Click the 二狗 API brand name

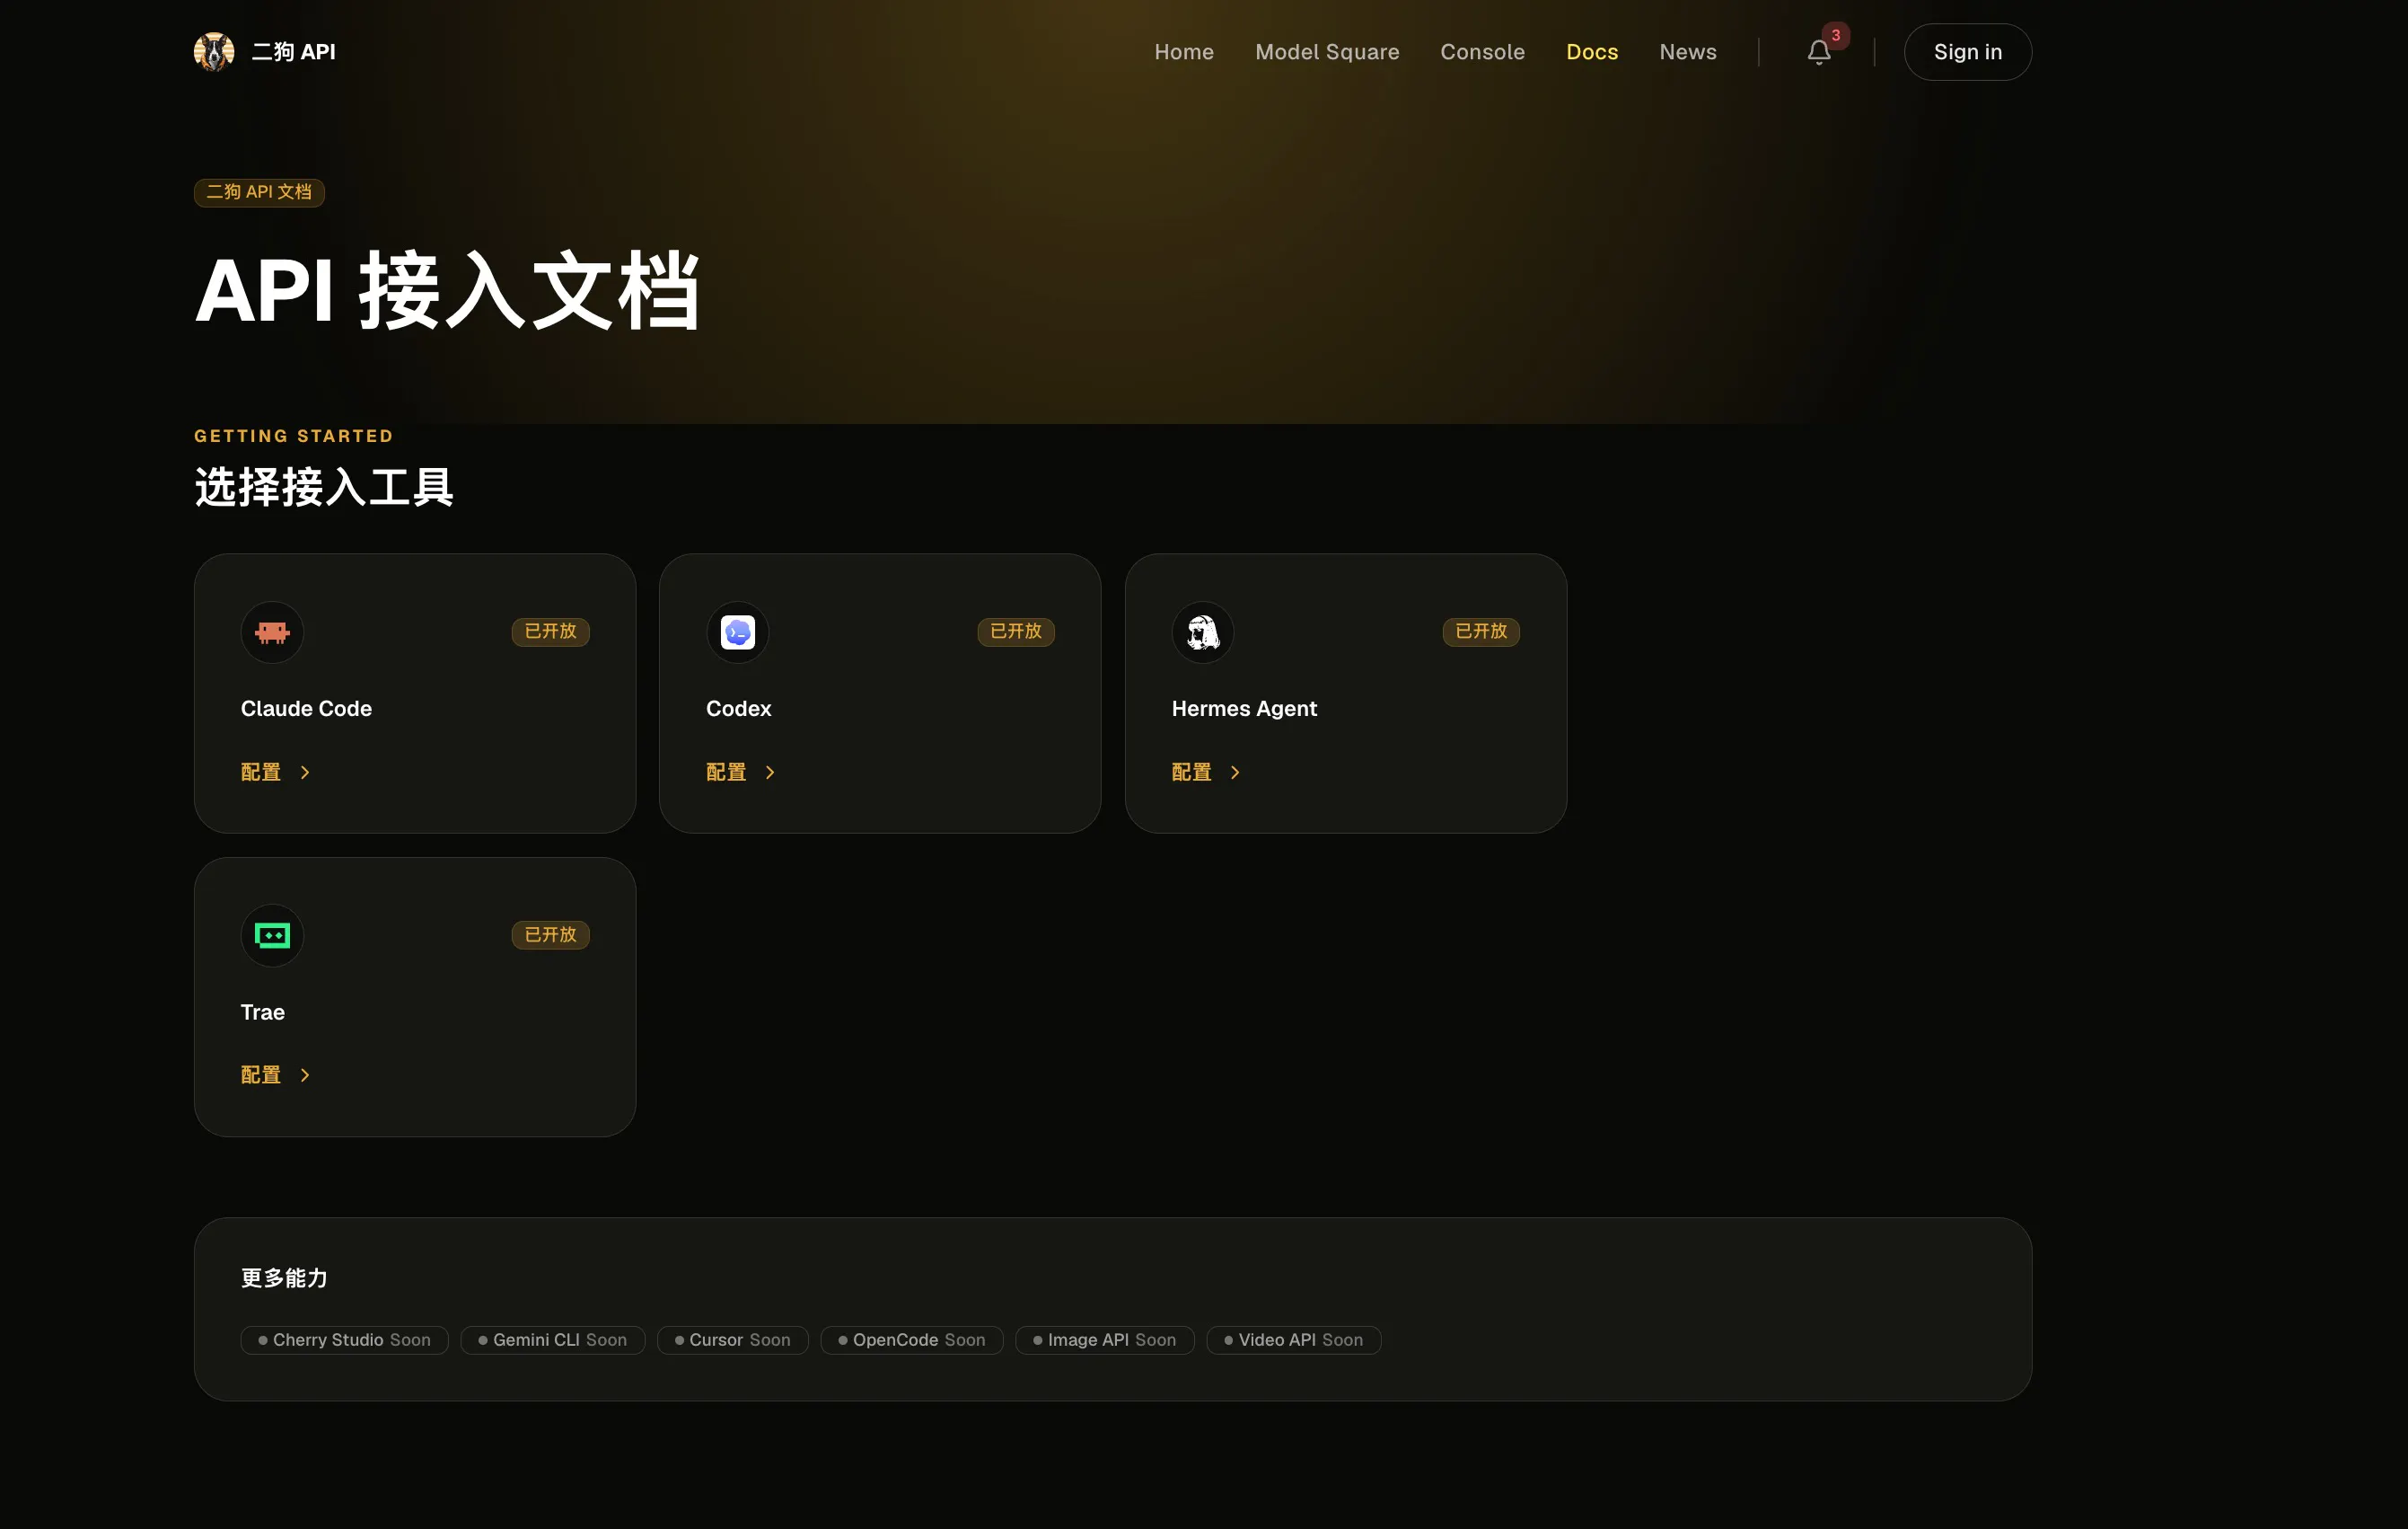[293, 52]
